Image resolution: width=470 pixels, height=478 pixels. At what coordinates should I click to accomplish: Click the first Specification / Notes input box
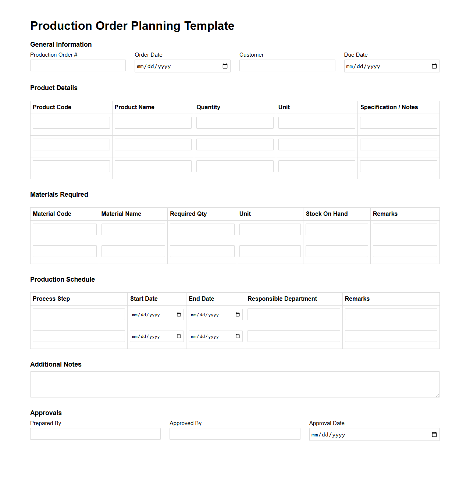click(x=398, y=122)
